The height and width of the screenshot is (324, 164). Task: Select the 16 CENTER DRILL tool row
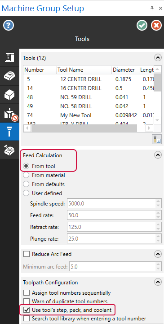coord(89,88)
